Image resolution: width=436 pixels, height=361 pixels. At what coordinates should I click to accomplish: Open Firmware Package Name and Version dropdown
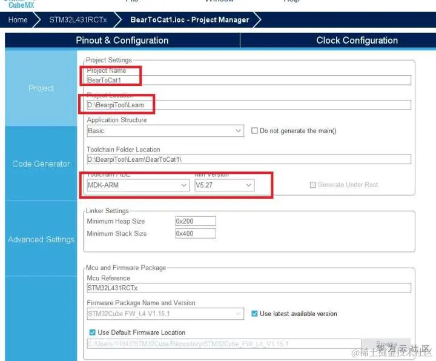coord(165,314)
